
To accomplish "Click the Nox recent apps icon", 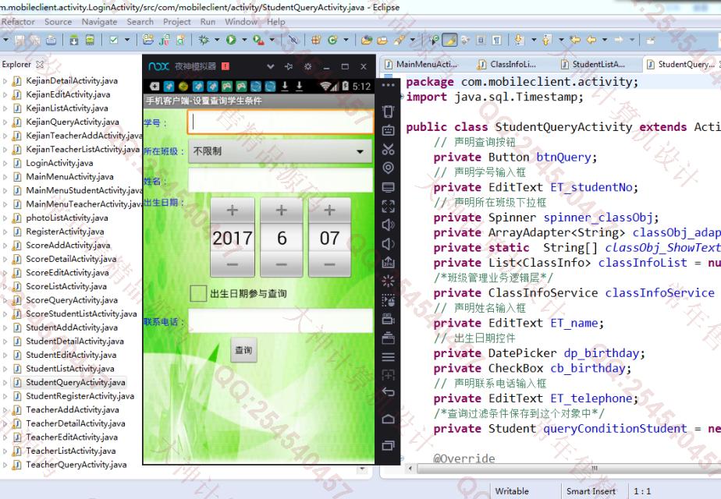I will click(x=388, y=445).
